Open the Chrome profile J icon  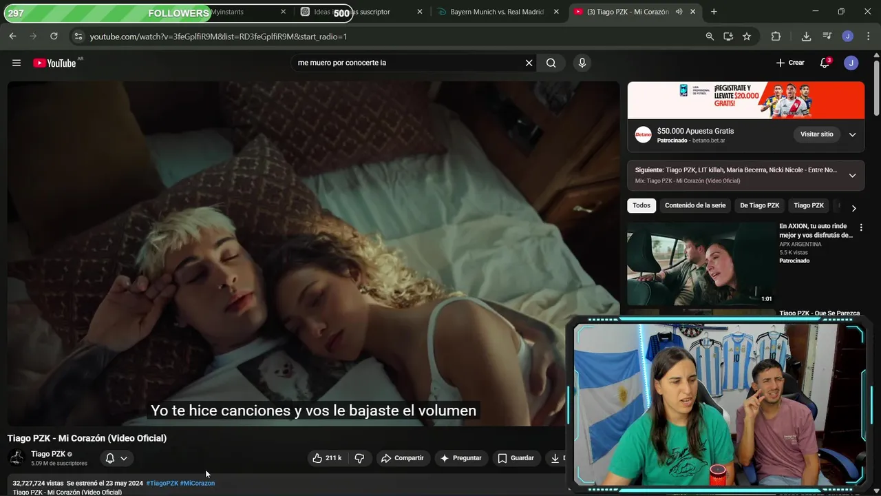pos(848,37)
